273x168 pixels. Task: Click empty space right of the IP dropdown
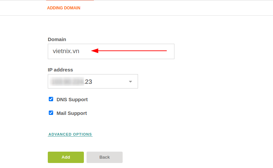191,81
